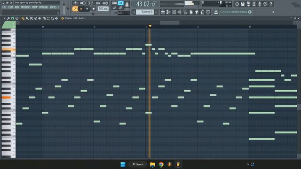301x169 pixels.
Task: Open the Mixer window
Action: 180,12
